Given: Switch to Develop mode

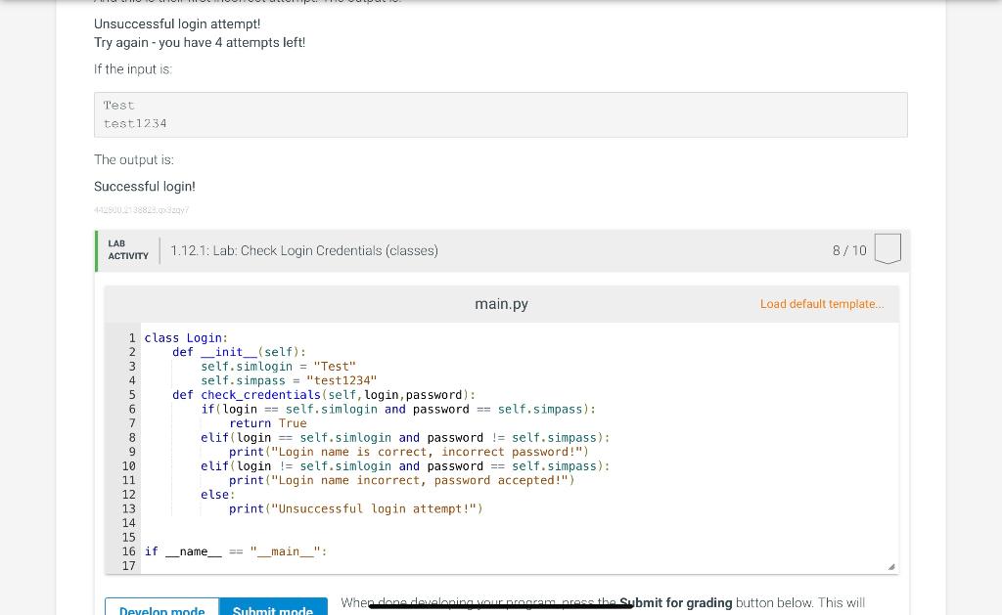Looking at the screenshot, I should pyautogui.click(x=161, y=607).
